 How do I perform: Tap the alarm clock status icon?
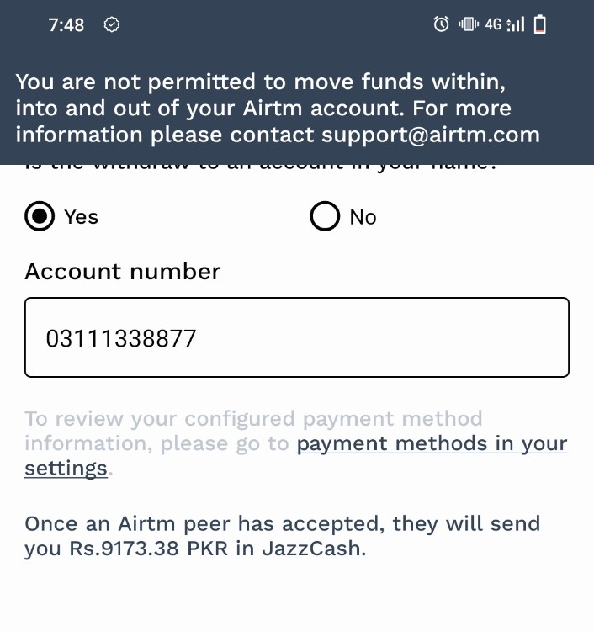click(441, 24)
